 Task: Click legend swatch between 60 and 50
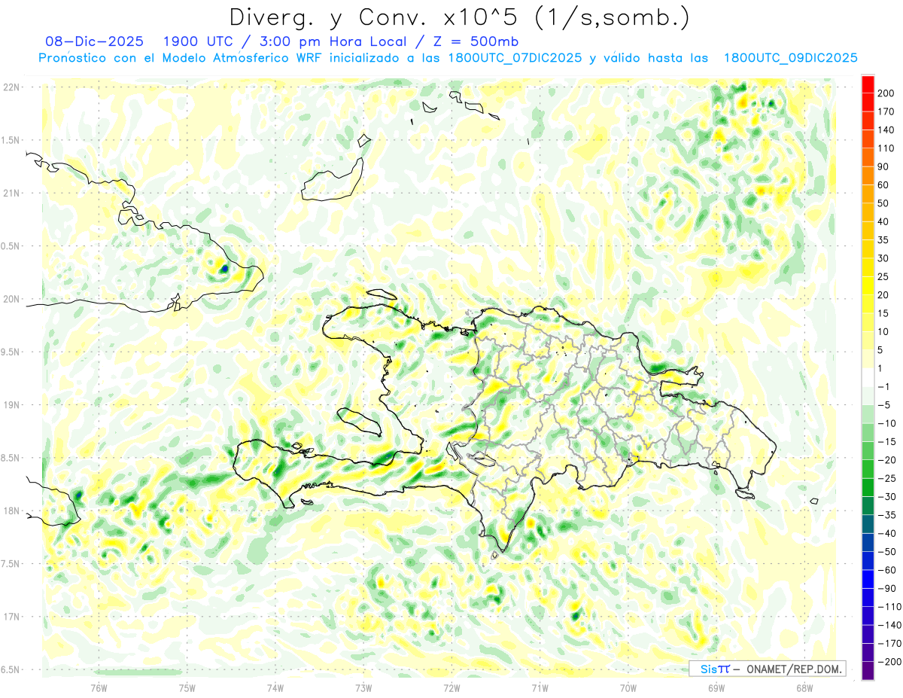coord(868,194)
